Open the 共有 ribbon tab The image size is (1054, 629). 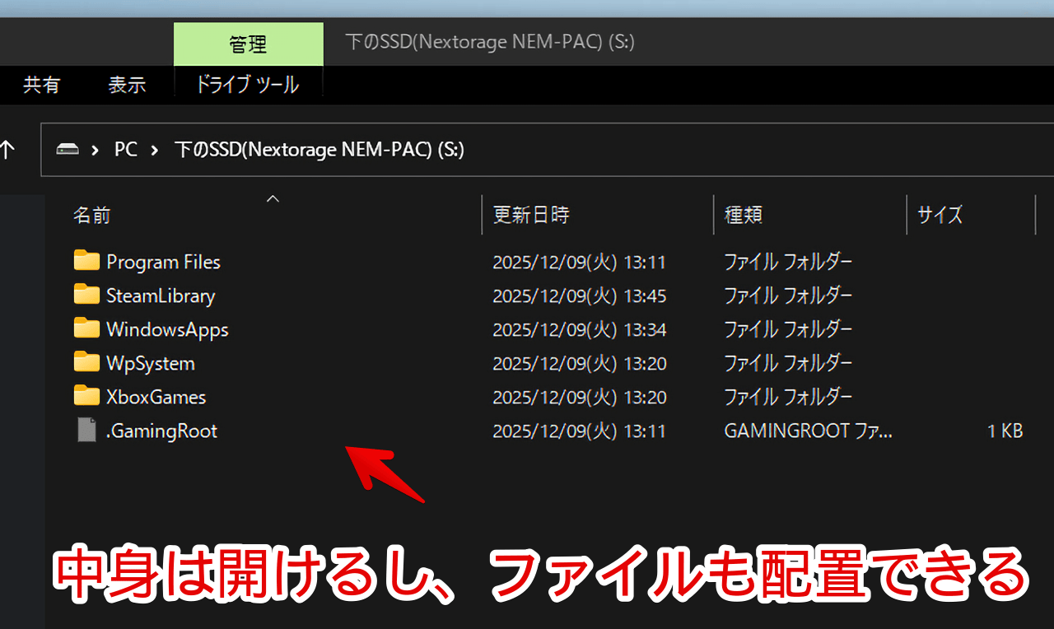[x=41, y=84]
